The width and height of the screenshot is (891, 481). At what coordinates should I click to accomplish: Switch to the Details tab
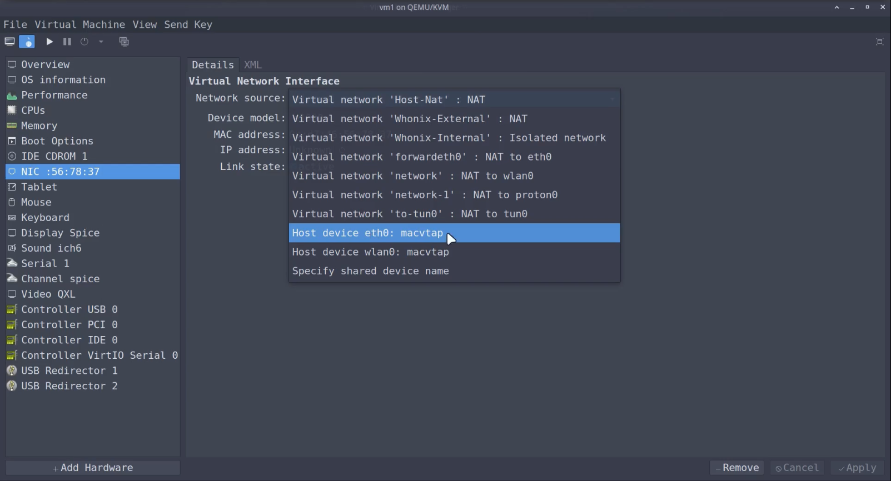pos(213,65)
